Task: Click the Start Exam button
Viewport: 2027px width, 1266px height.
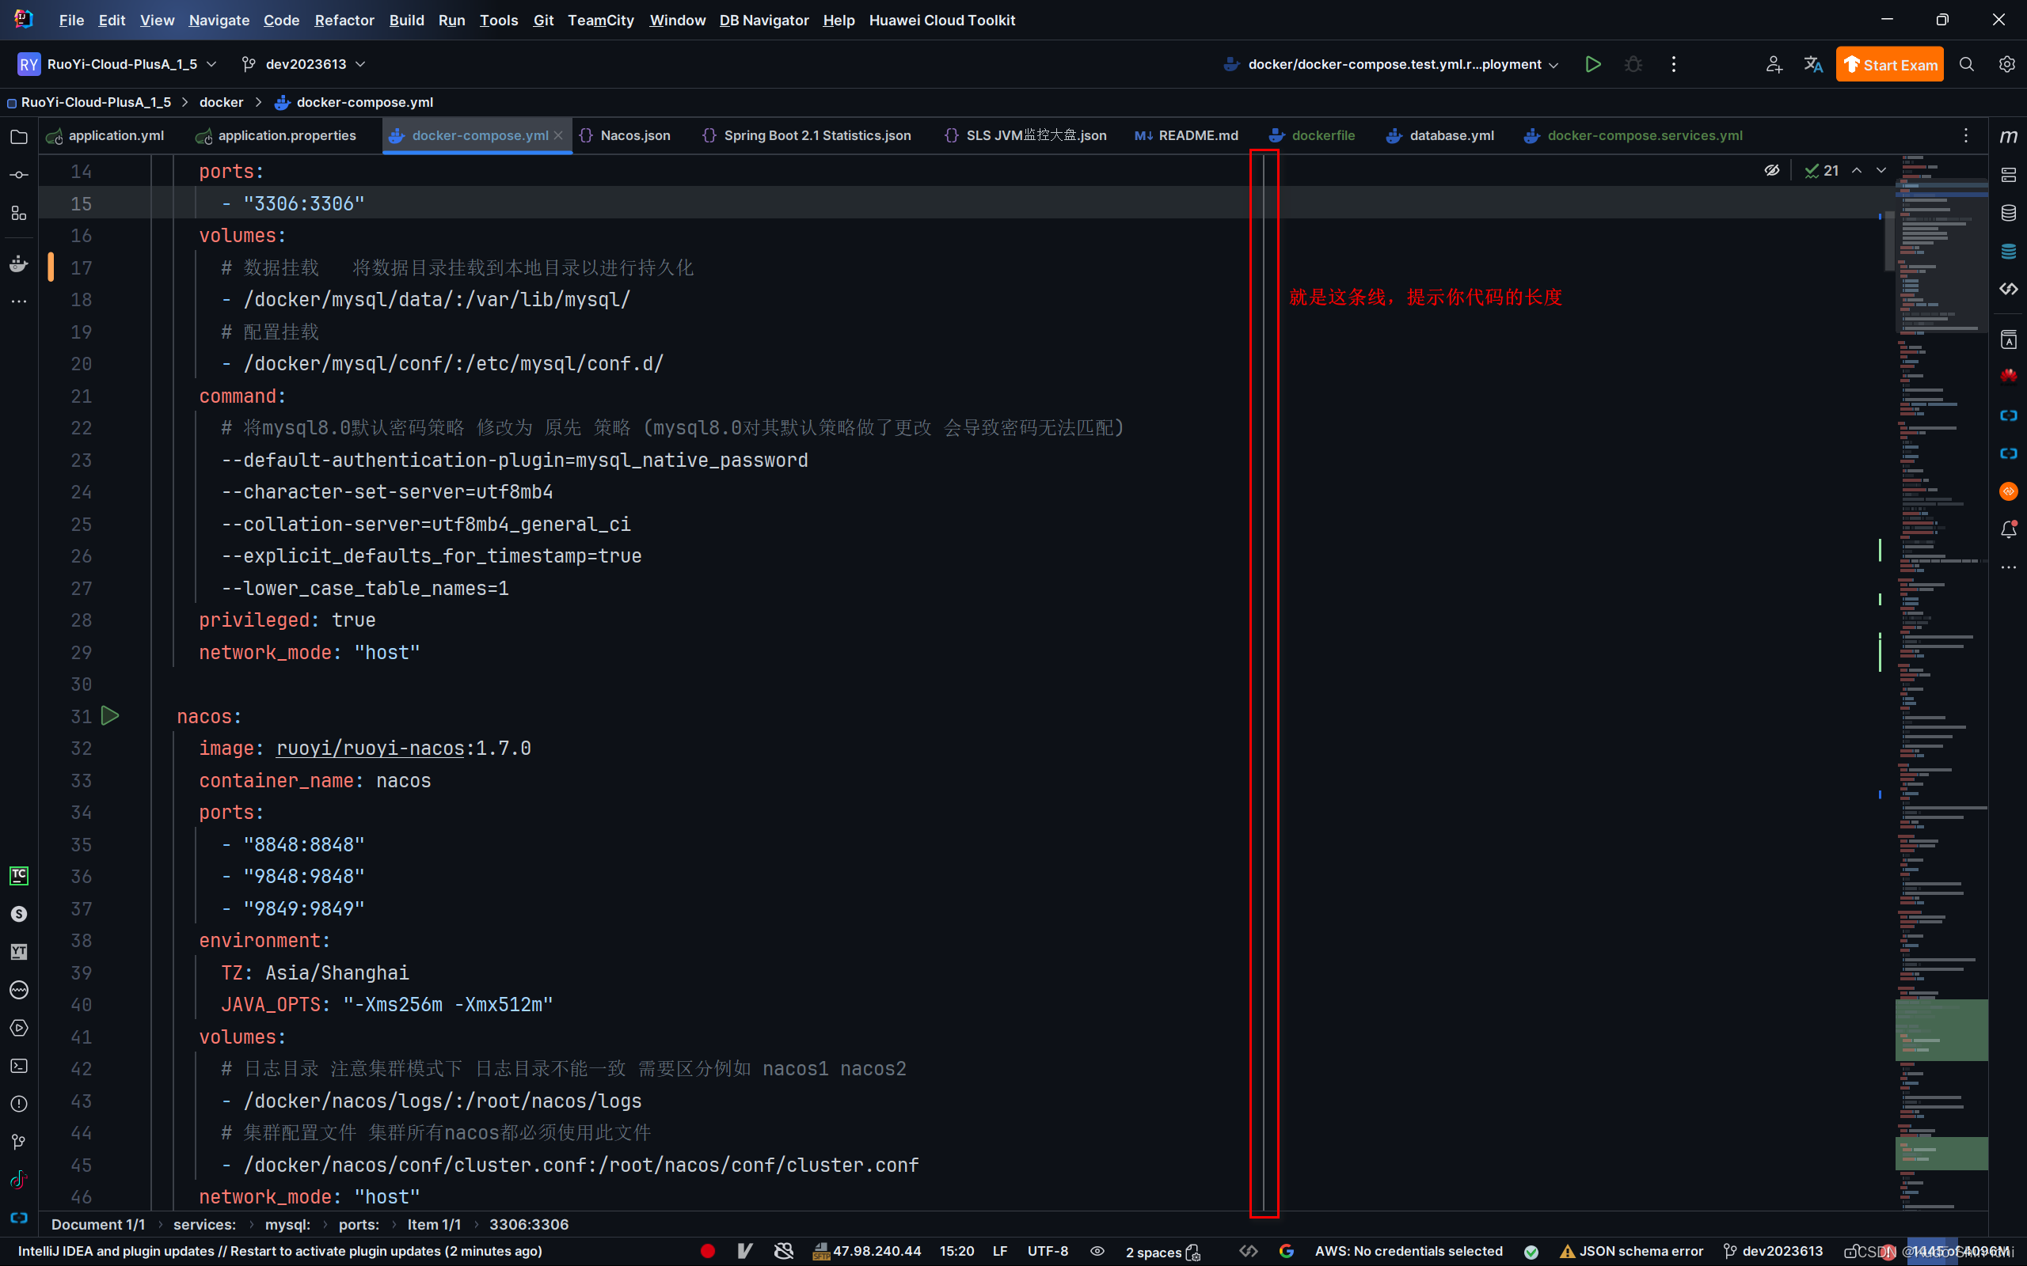Action: 1890,64
